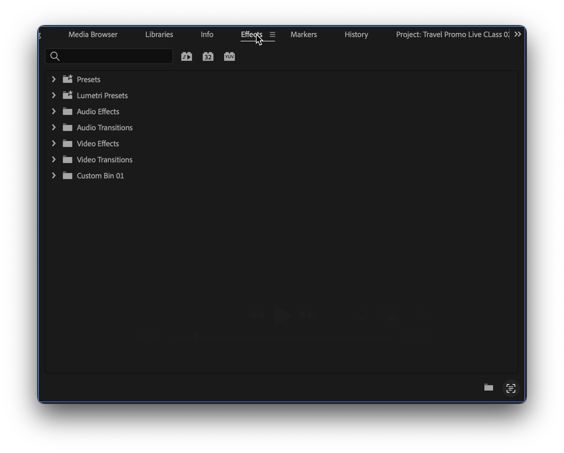Viewport: 564px width, 453px height.
Task: Select the 'Video Effects' label
Action: 98,144
